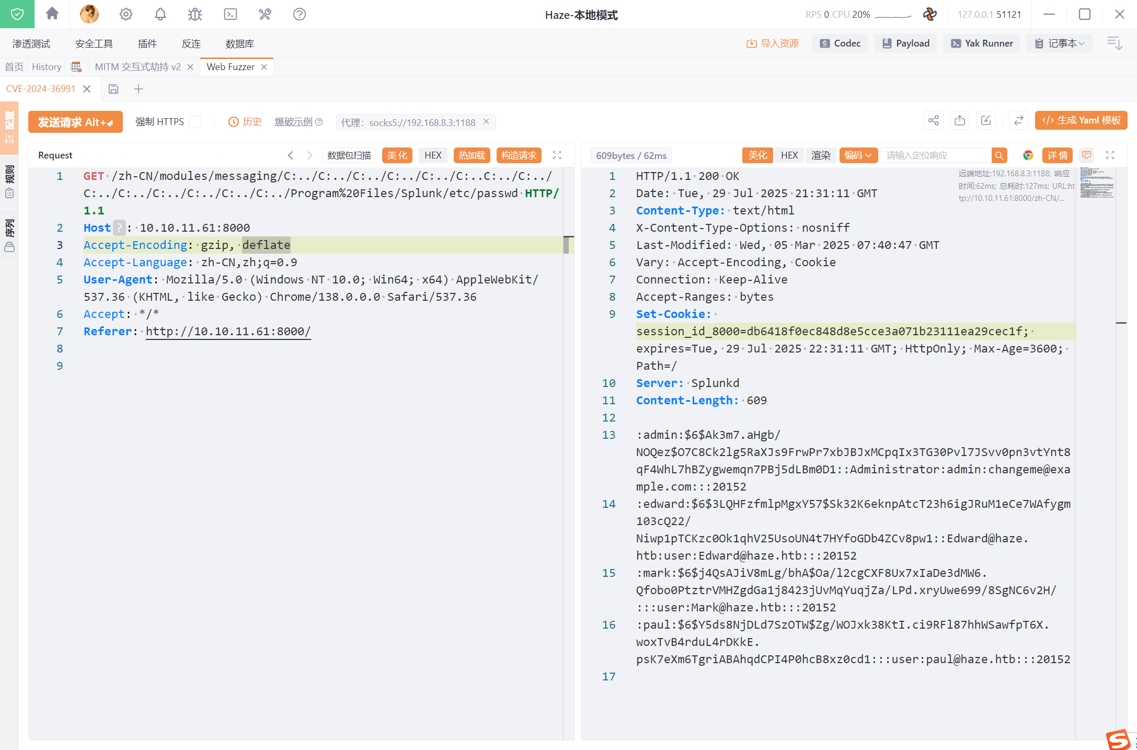Click the home icon in title bar

[52, 14]
